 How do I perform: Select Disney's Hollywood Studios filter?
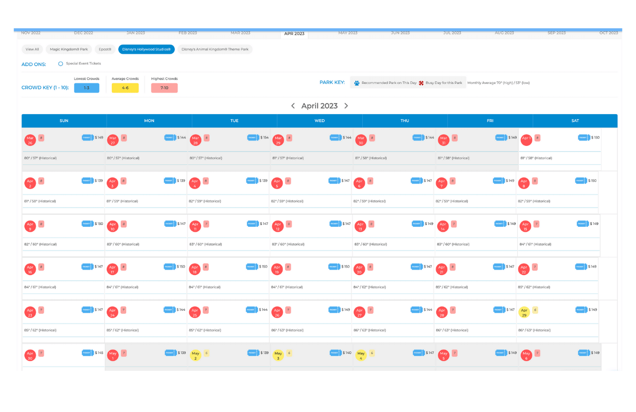(147, 49)
